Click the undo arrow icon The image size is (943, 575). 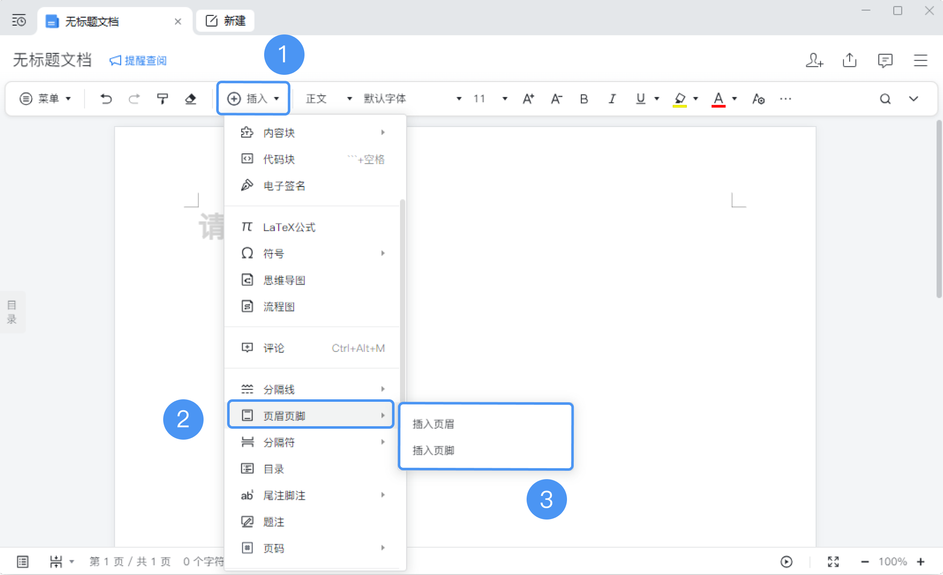pos(106,99)
